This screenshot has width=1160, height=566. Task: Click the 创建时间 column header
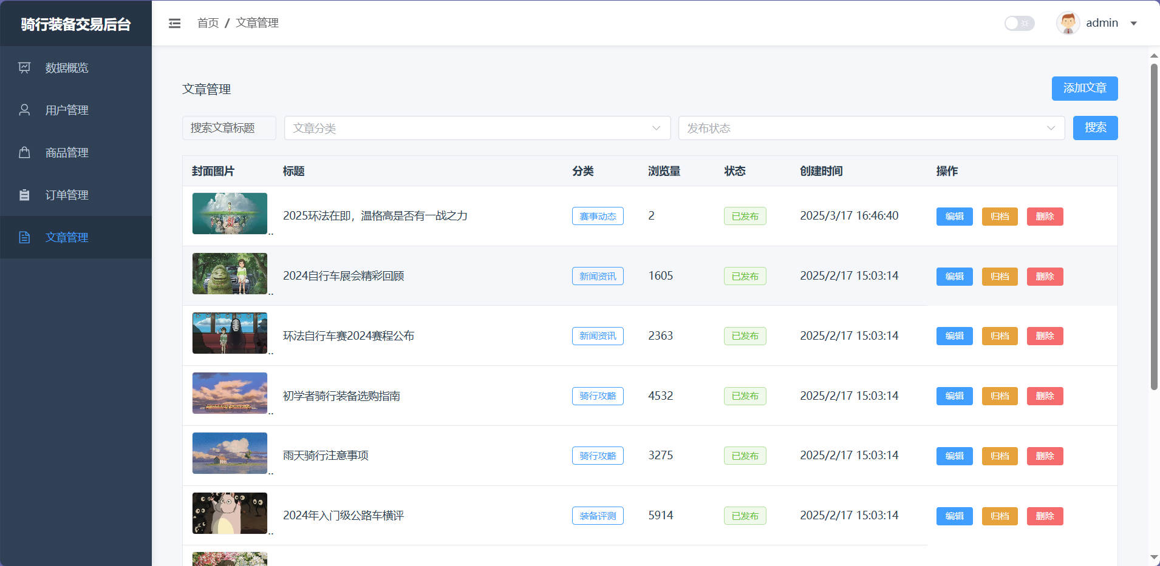[x=821, y=171]
